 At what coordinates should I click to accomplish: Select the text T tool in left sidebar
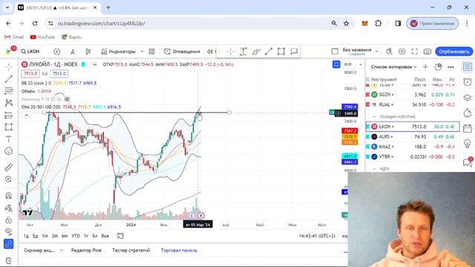click(9, 139)
